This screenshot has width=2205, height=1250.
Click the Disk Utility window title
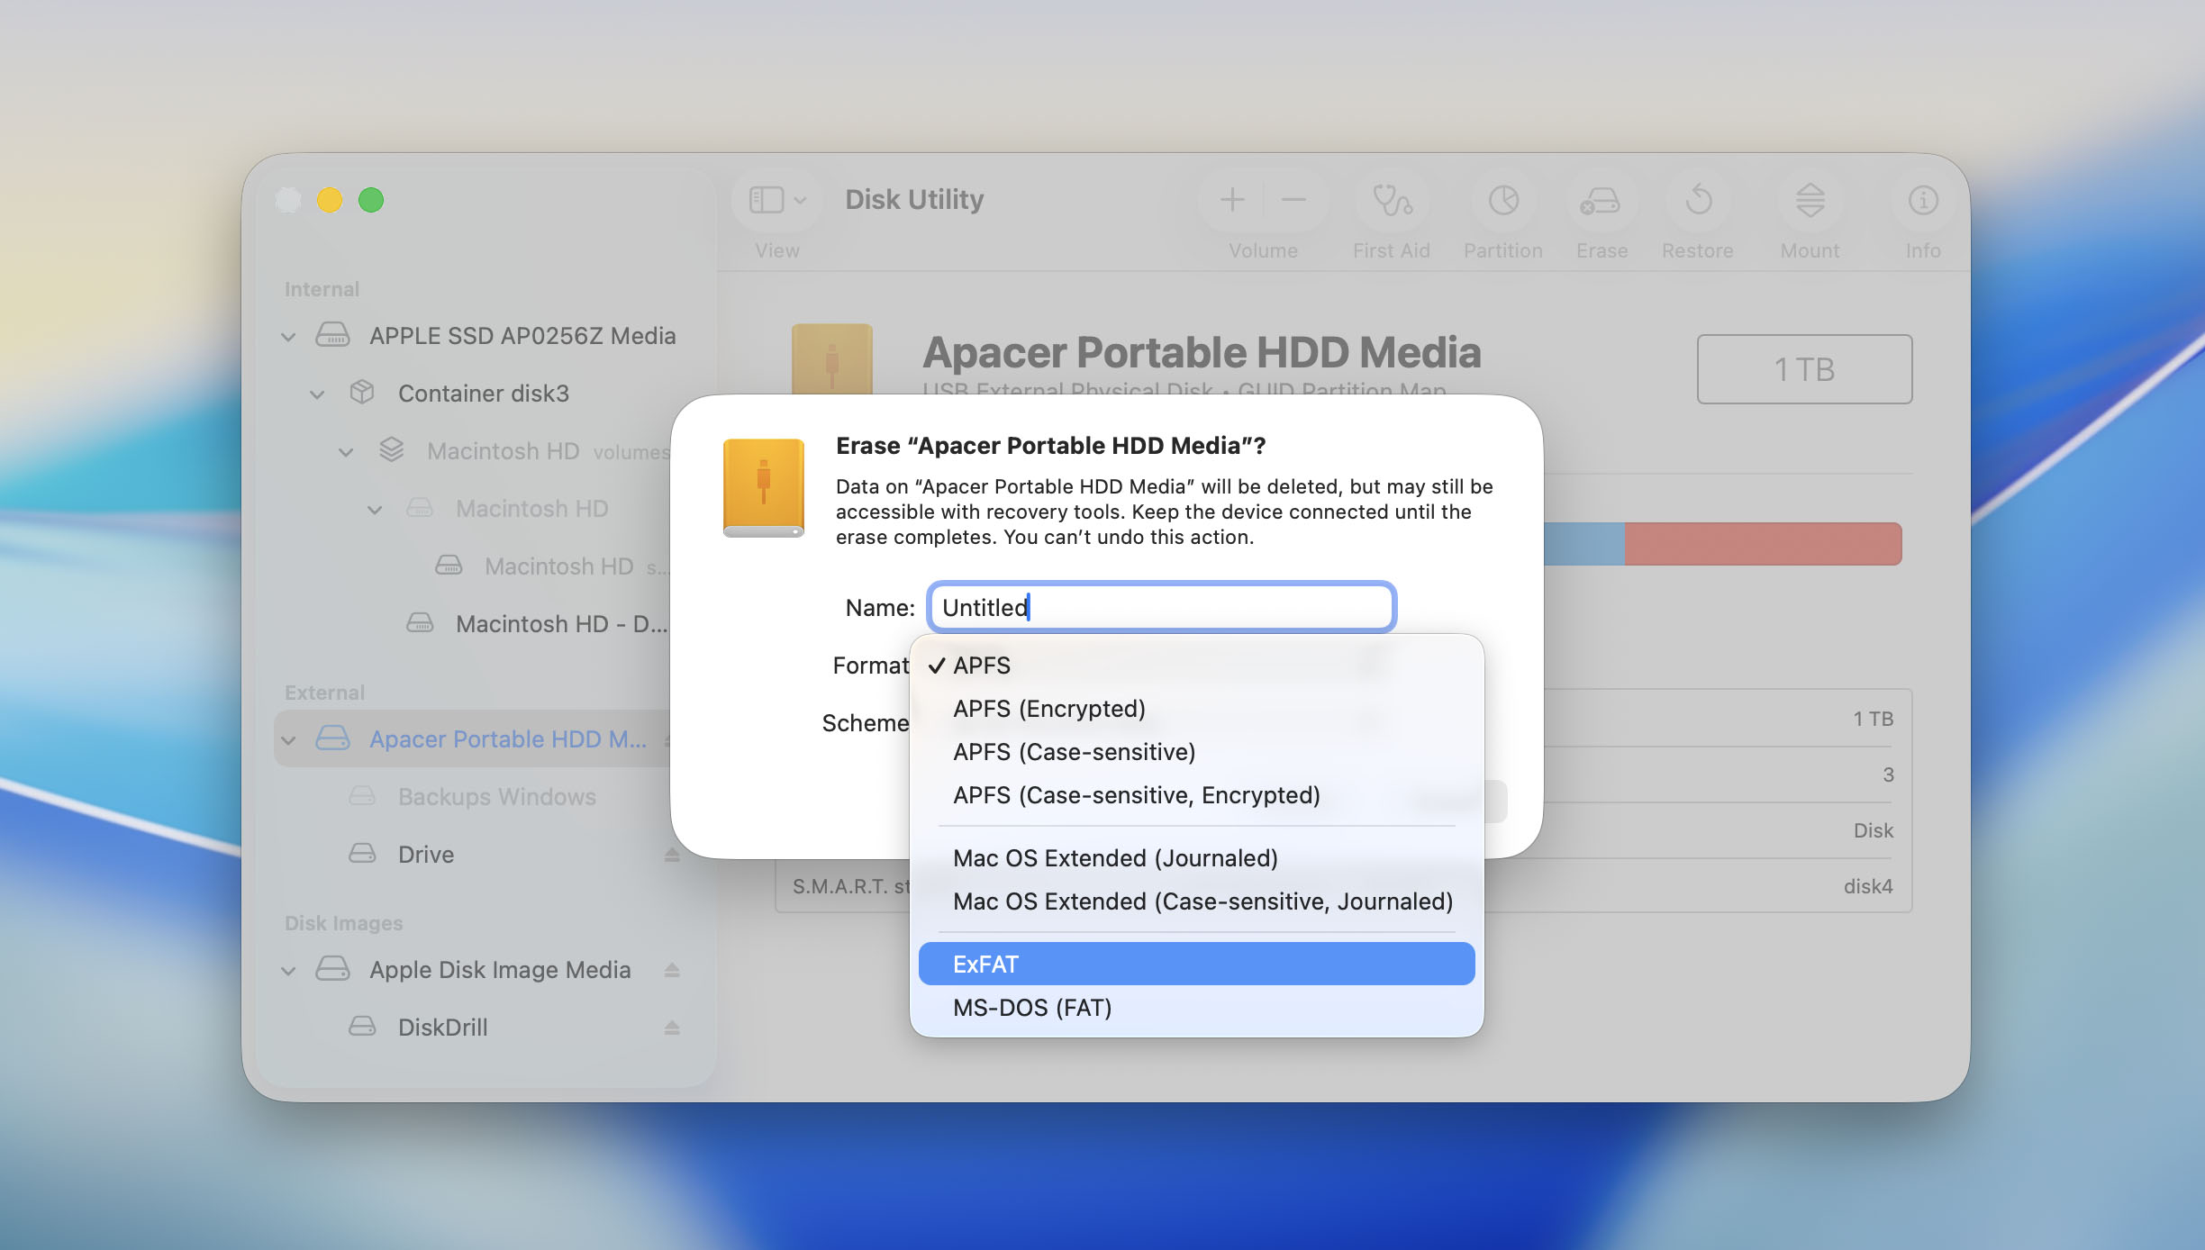click(914, 199)
